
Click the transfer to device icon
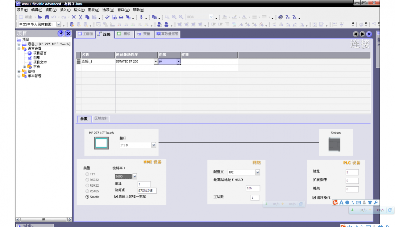coord(128,17)
